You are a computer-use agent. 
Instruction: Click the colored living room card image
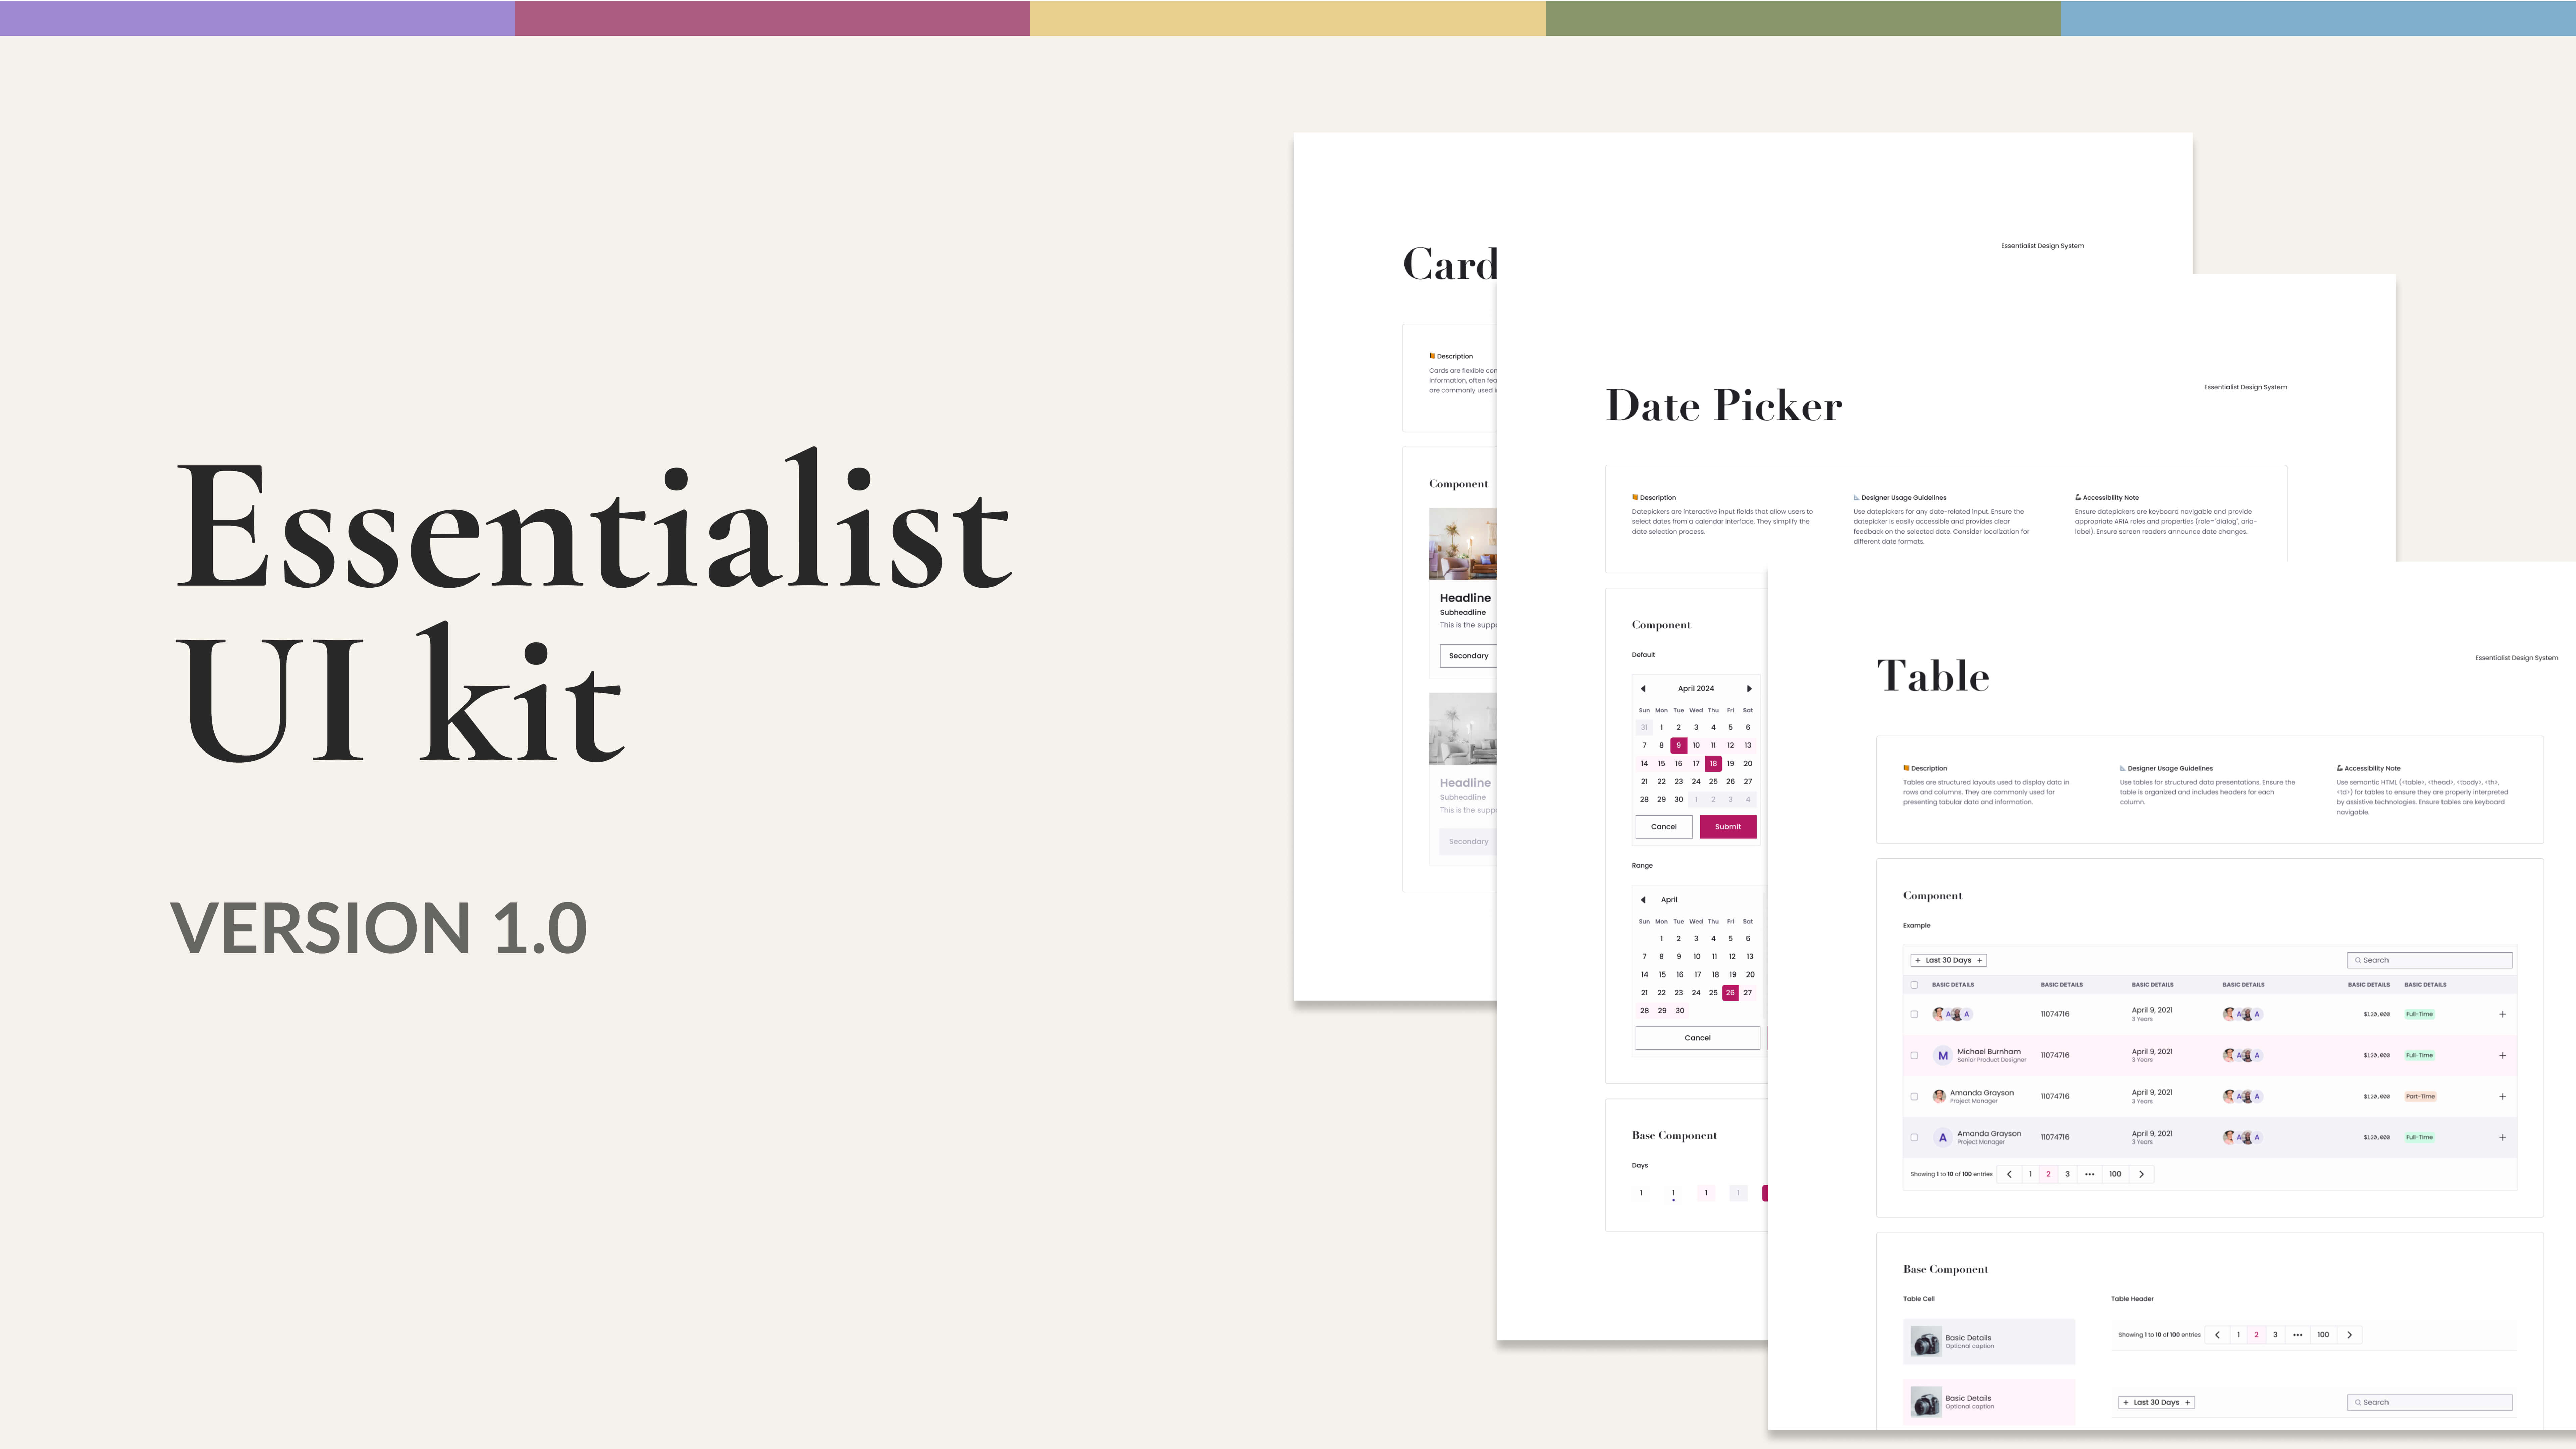[x=1463, y=544]
